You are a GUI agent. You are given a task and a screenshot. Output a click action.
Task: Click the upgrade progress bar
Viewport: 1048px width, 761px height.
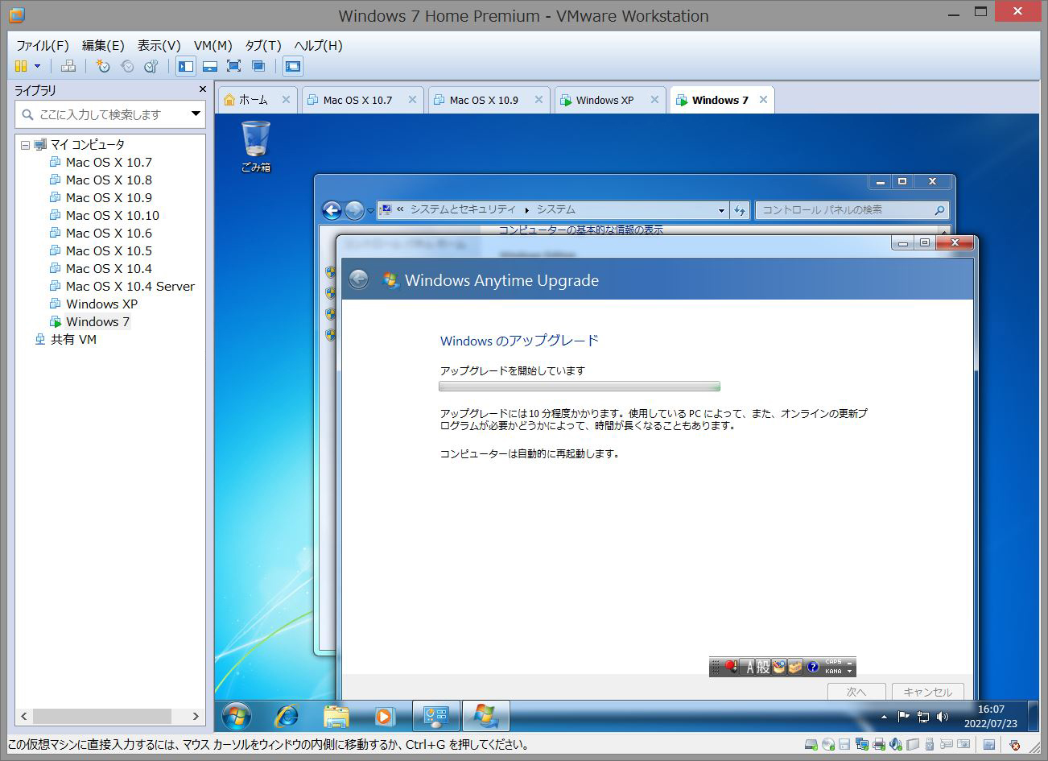click(580, 387)
